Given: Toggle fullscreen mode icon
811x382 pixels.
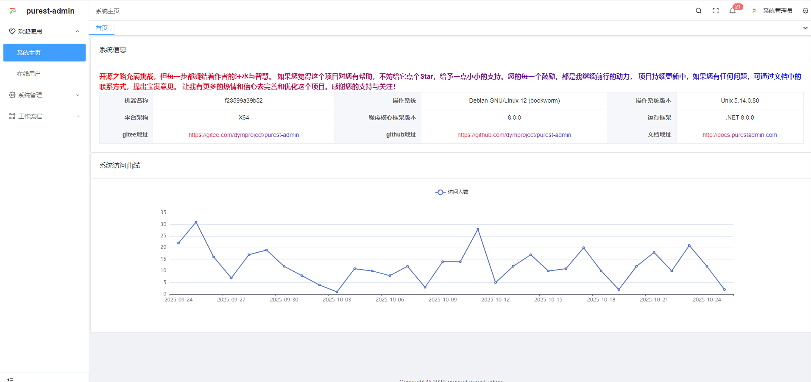Looking at the screenshot, I should point(716,11).
